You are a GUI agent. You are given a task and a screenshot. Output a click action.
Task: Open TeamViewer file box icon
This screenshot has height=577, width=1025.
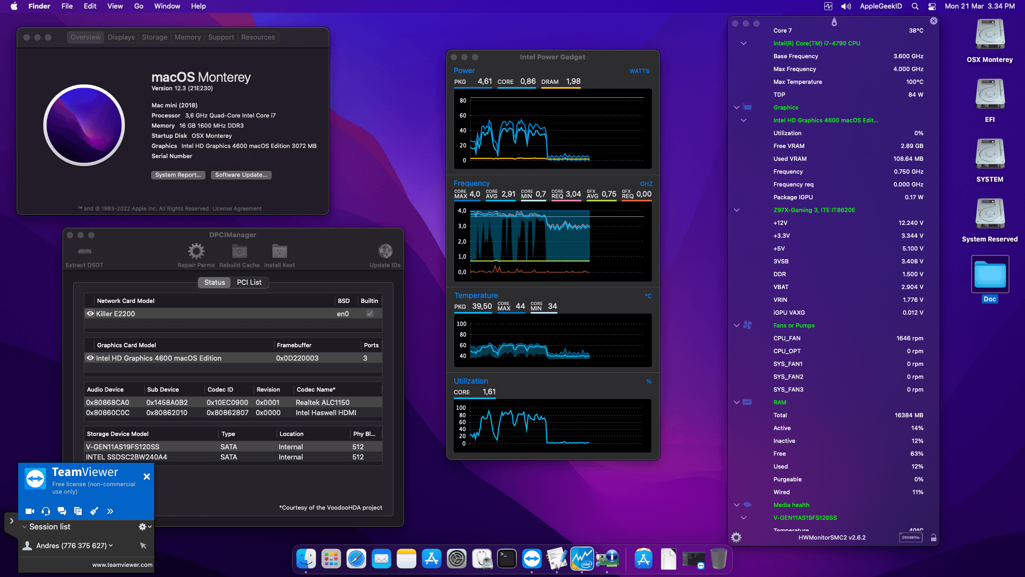(x=78, y=511)
